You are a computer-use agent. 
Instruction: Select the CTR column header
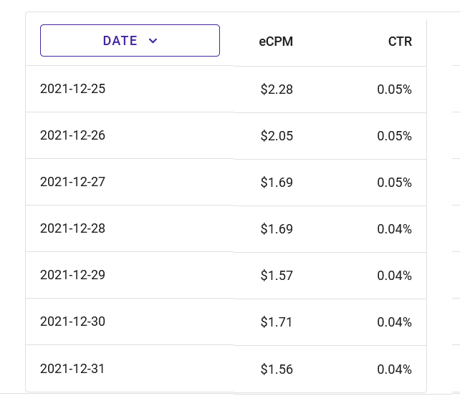tap(400, 42)
